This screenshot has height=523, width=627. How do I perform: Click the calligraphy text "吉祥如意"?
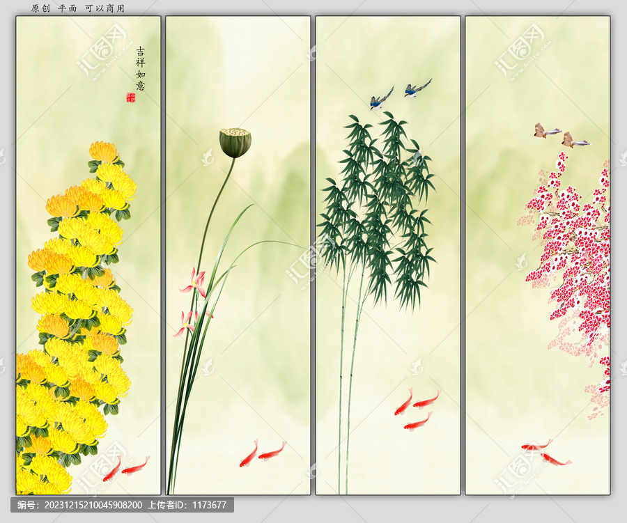coord(140,68)
